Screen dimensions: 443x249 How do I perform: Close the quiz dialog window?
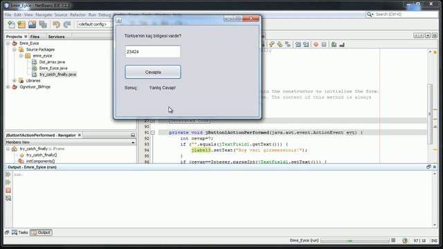pos(251,19)
